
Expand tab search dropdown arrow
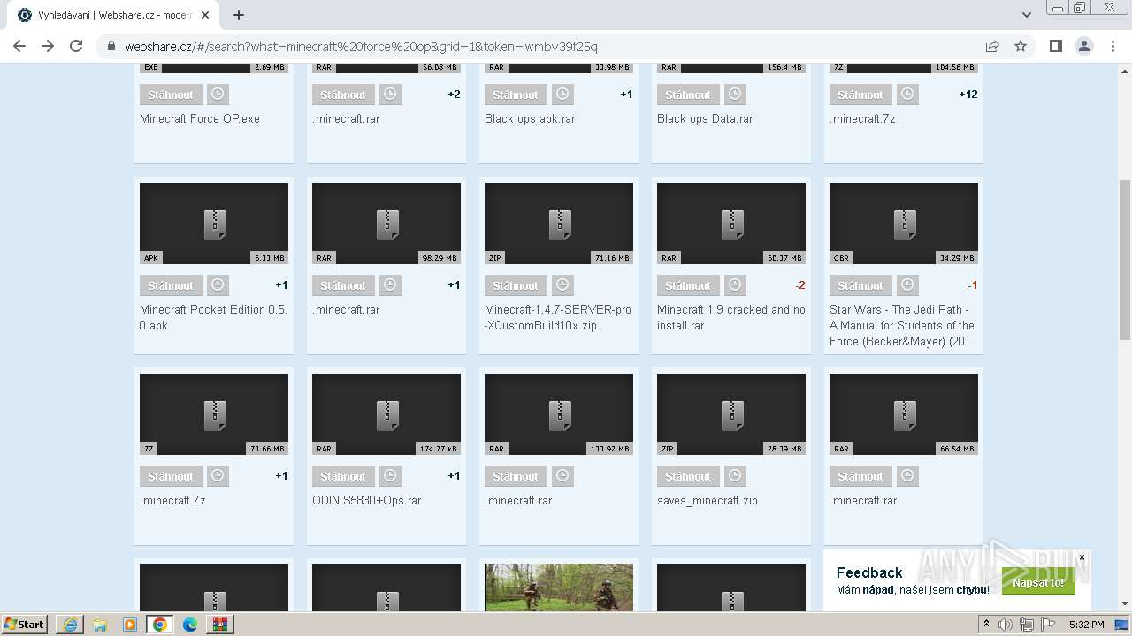coord(1027,15)
